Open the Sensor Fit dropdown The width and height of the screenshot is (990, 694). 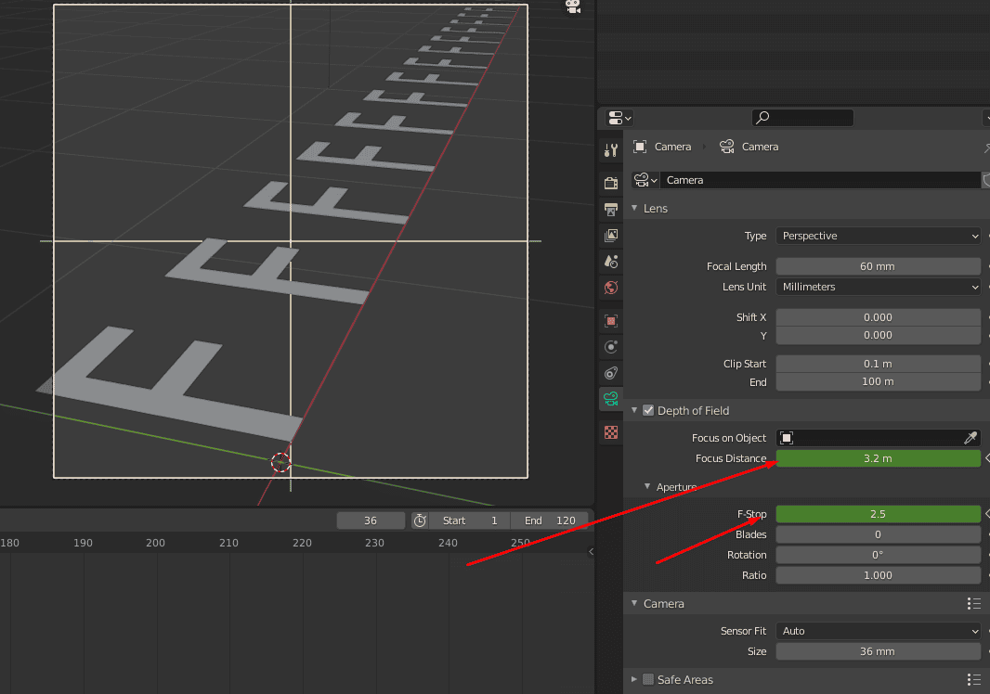click(878, 631)
